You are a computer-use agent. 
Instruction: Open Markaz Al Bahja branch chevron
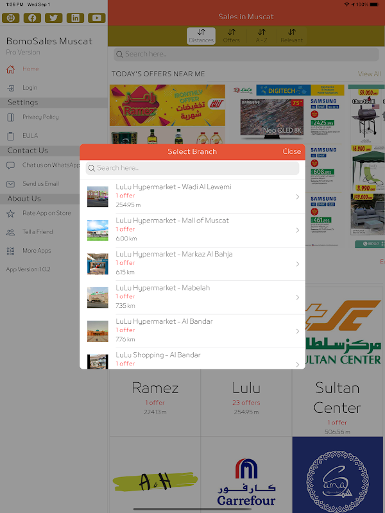pos(297,264)
